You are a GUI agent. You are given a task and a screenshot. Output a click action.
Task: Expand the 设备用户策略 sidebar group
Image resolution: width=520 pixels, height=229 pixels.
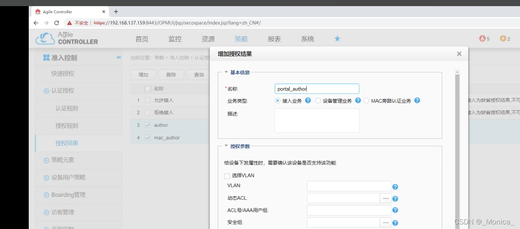[46, 178]
